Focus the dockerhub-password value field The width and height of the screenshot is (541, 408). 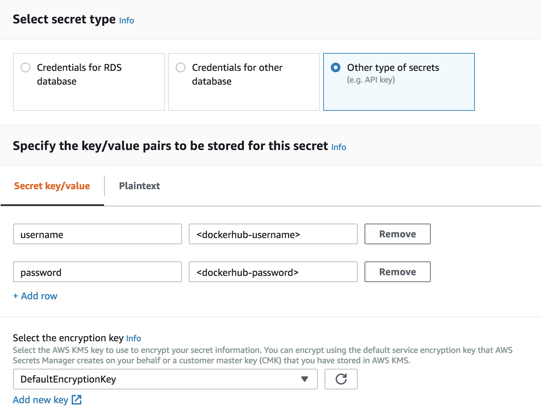273,272
